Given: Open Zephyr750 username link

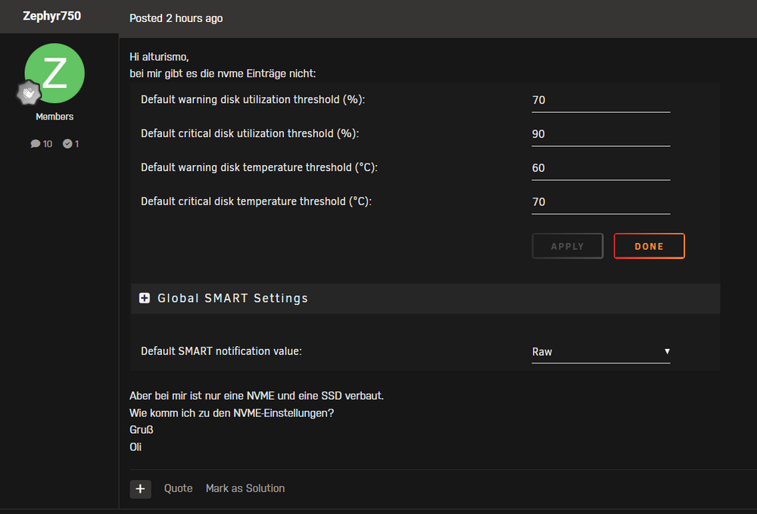Looking at the screenshot, I should point(52,16).
